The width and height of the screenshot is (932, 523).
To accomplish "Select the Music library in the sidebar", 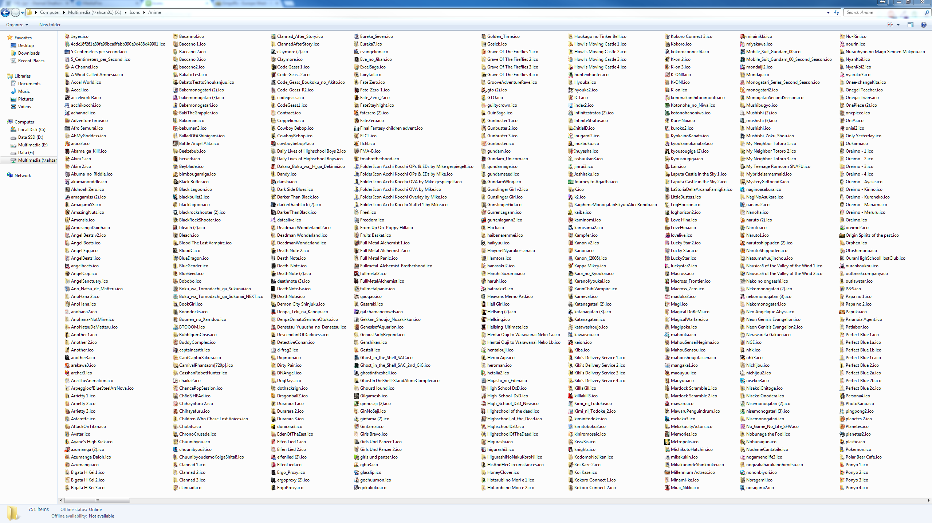I will point(24,91).
